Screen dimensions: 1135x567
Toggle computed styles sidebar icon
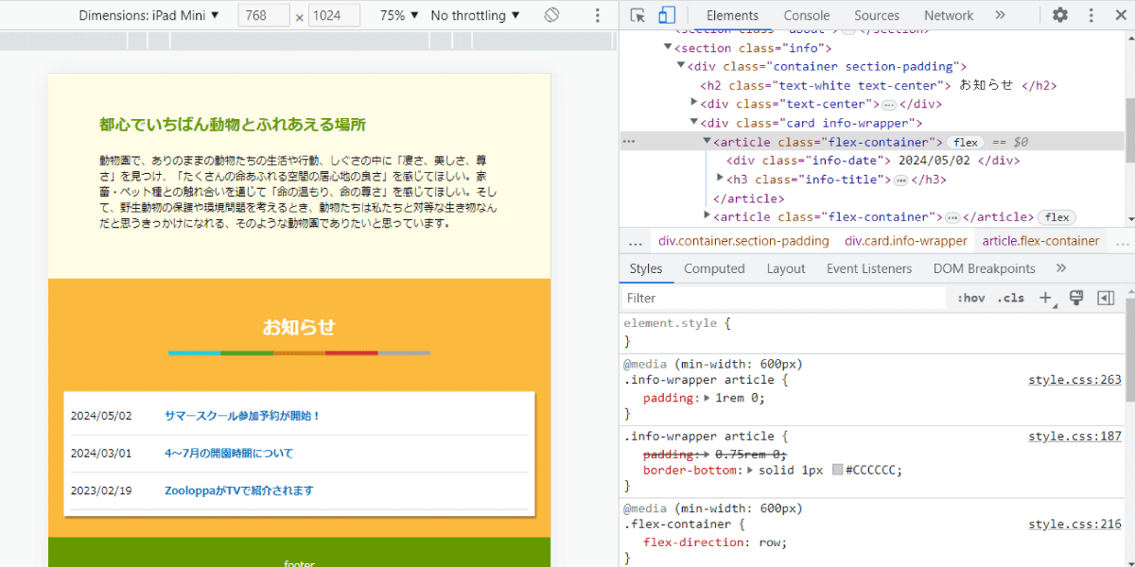tap(1106, 298)
